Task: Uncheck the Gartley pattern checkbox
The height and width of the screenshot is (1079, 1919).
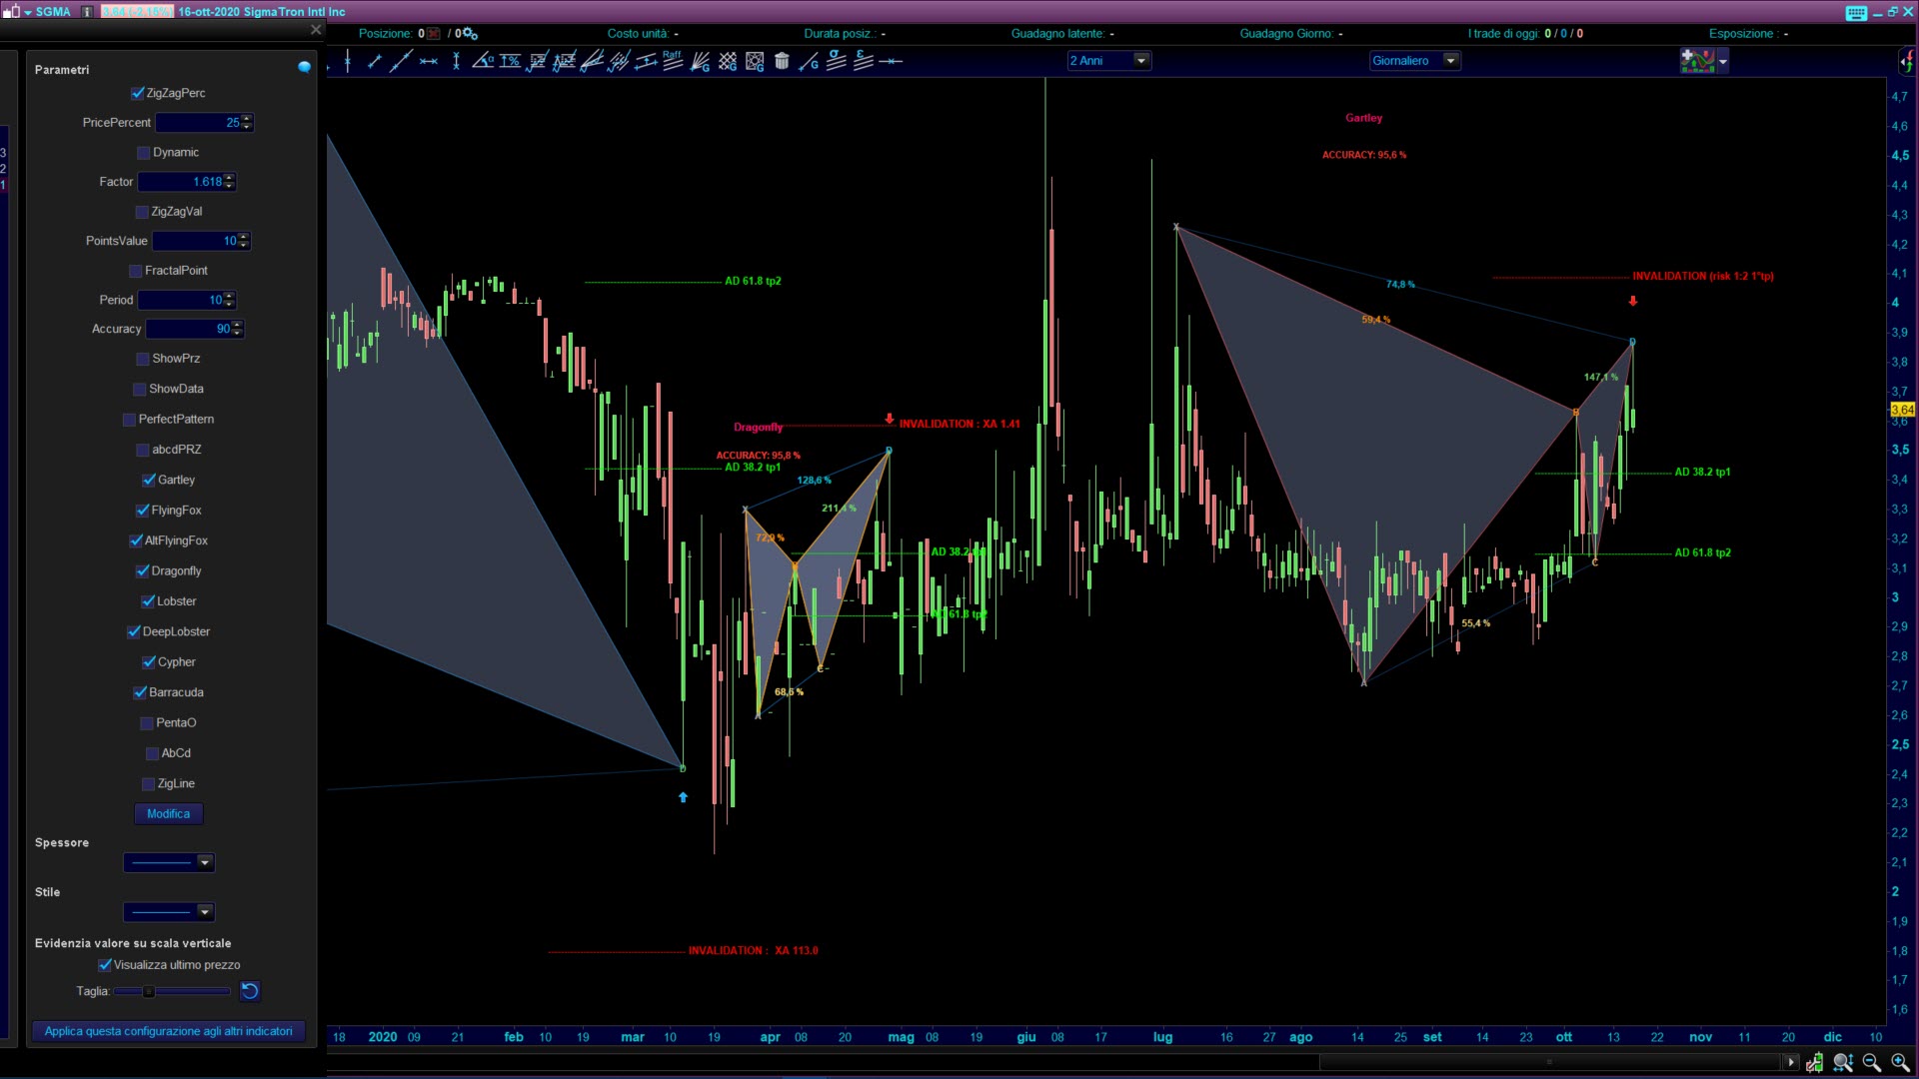Action: pos(149,480)
